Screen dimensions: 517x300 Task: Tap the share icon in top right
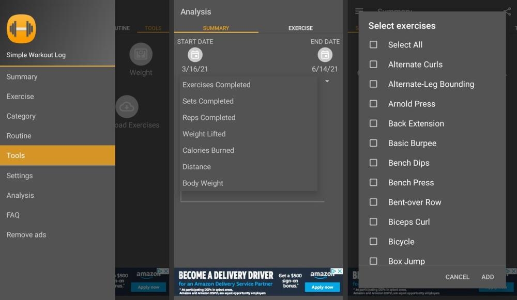pos(506,11)
